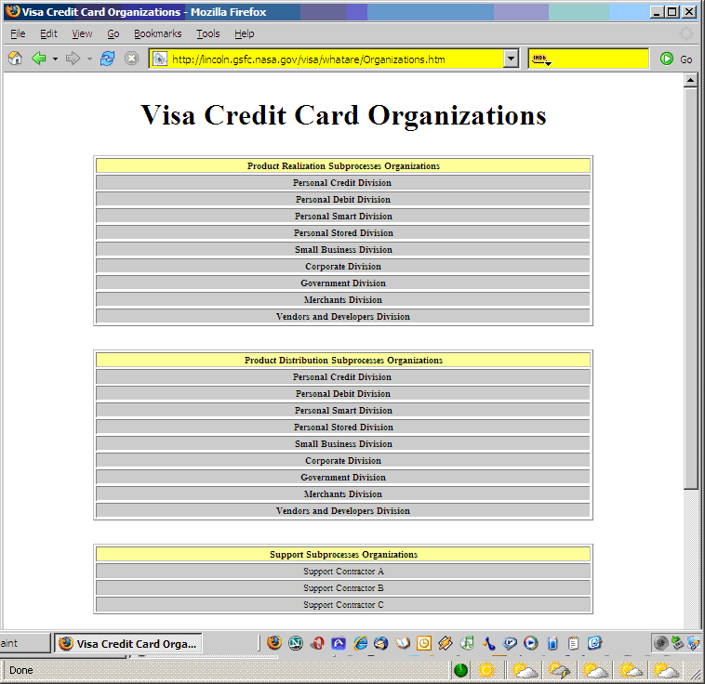Click the gray round system tray icon

[661, 643]
